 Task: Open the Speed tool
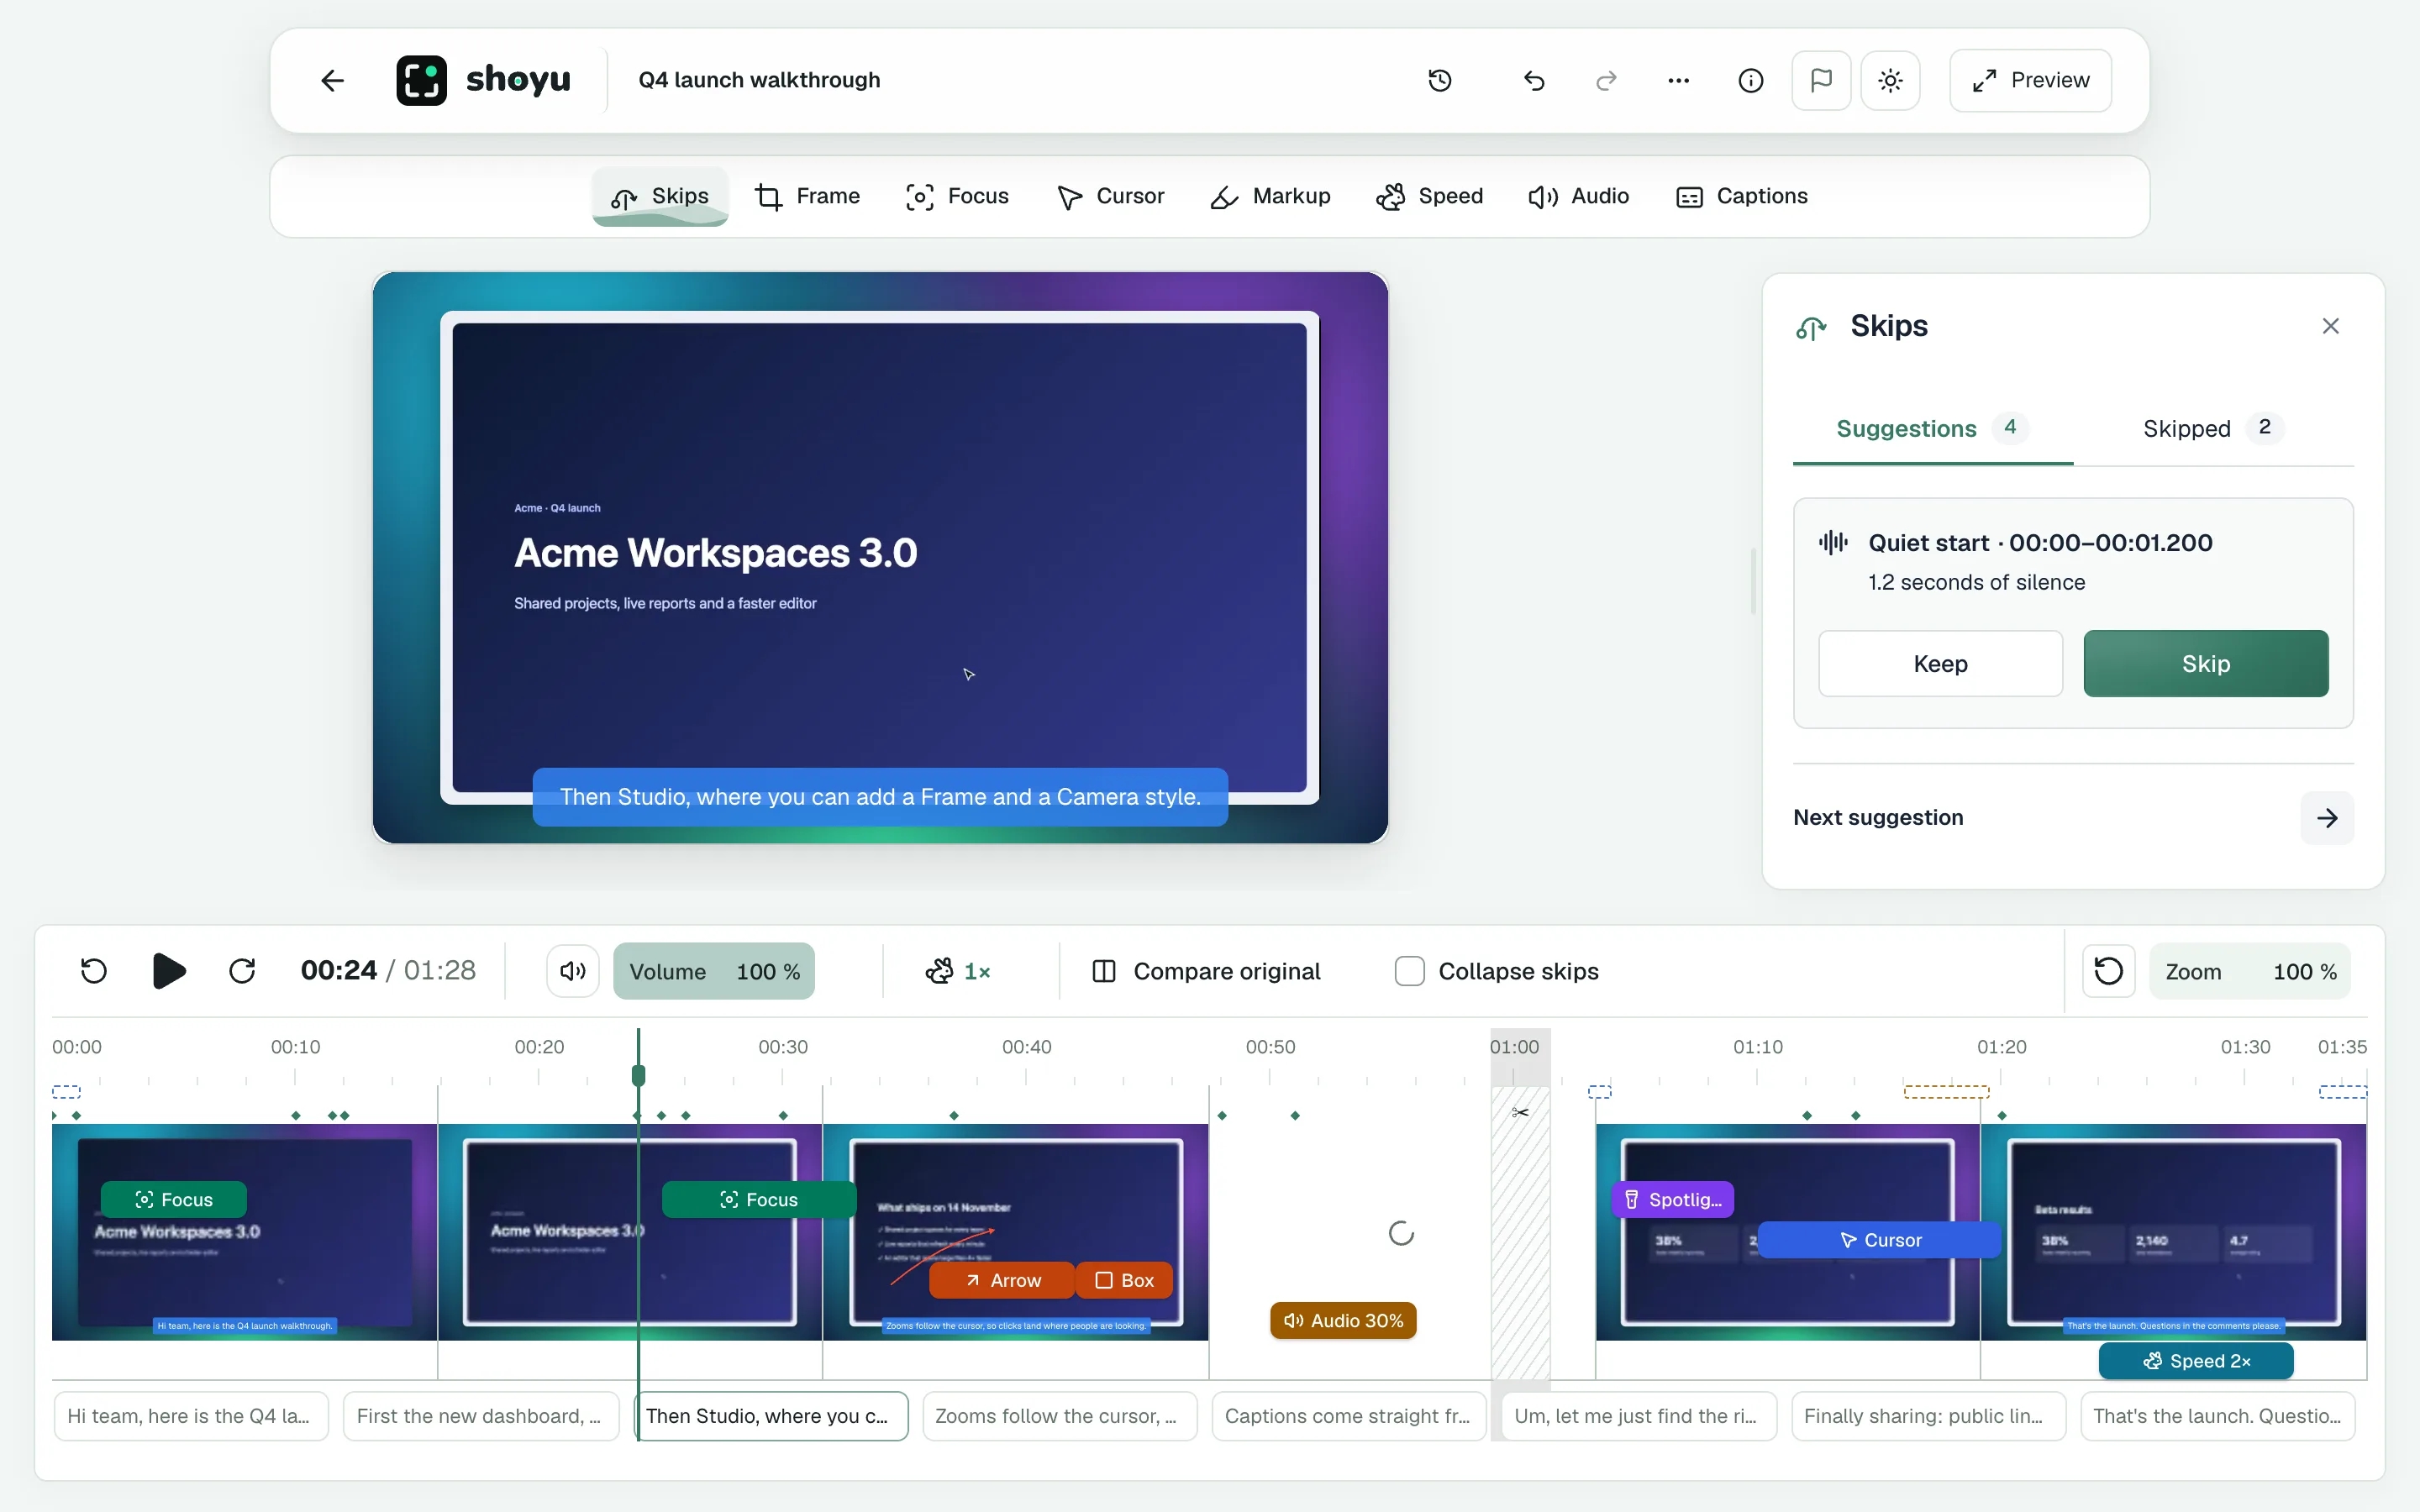pyautogui.click(x=1430, y=196)
